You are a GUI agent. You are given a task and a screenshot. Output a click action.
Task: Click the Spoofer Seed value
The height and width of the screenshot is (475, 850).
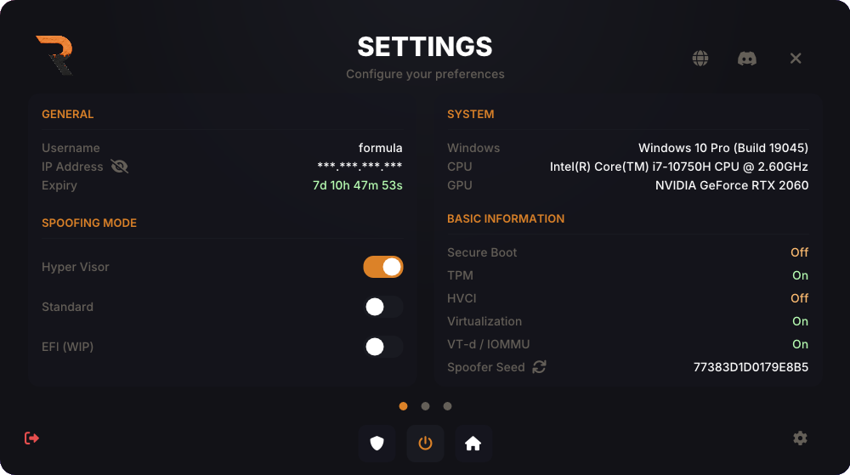point(751,367)
